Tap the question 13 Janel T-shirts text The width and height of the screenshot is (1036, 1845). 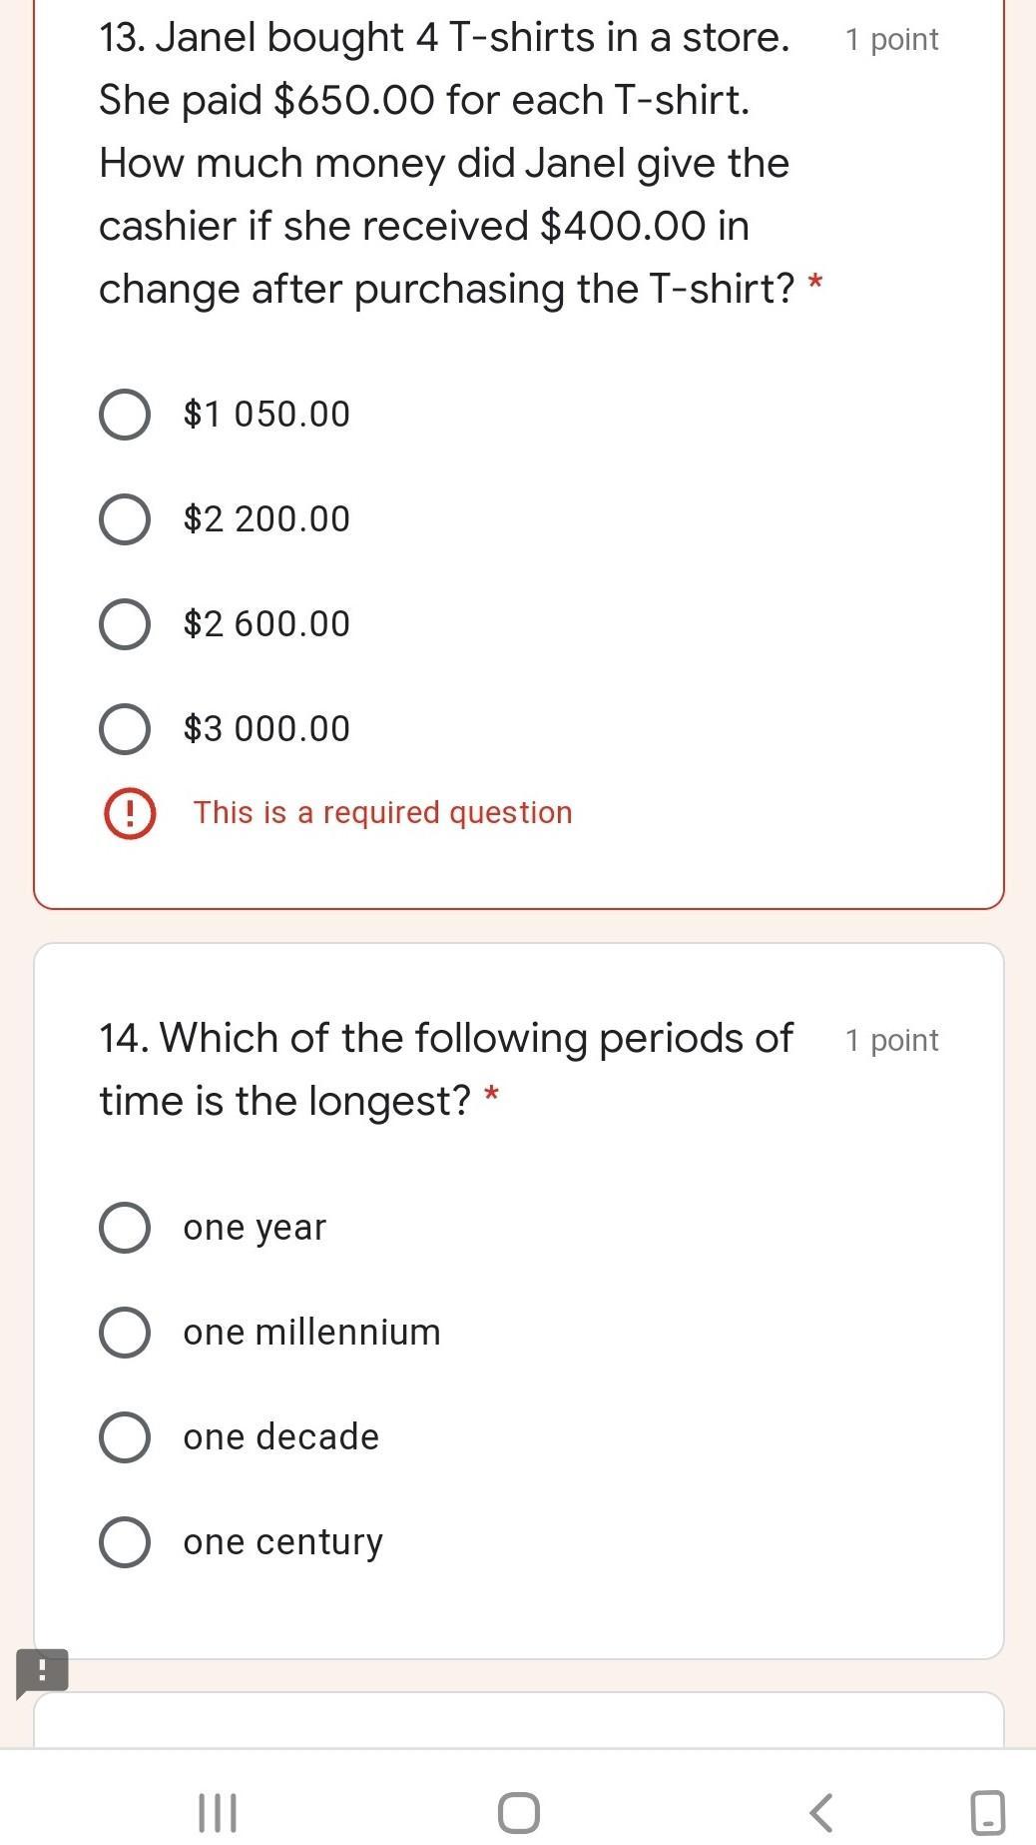point(444,163)
